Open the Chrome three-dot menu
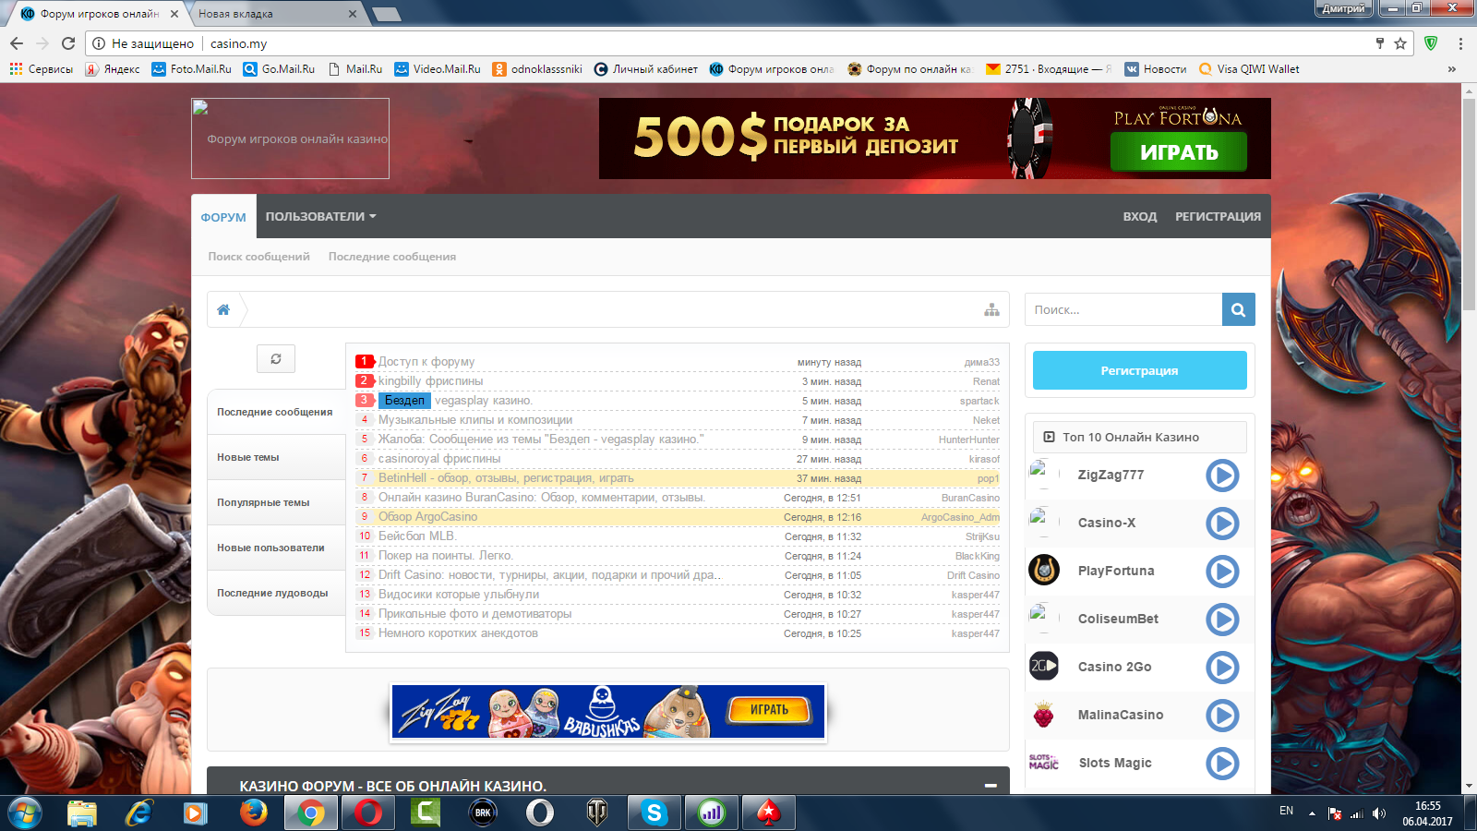1477x831 pixels. click(1460, 43)
